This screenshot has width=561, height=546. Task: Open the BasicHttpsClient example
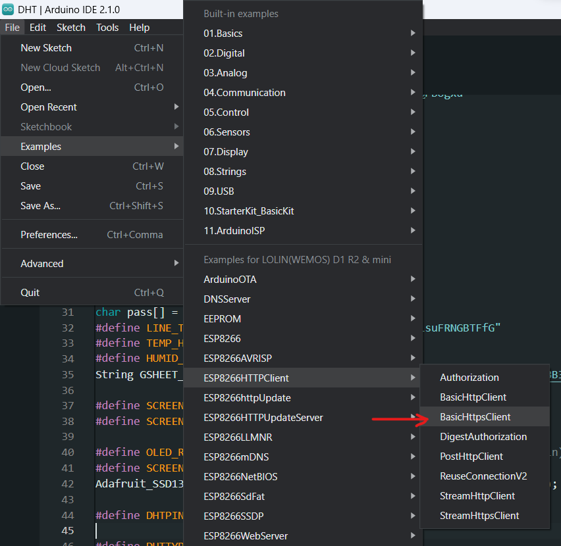pos(485,417)
